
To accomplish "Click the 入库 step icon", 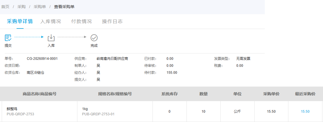I will point(51,38).
